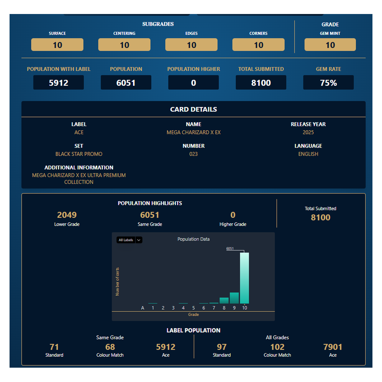Click the grade 8 bar in the chart

224,301
